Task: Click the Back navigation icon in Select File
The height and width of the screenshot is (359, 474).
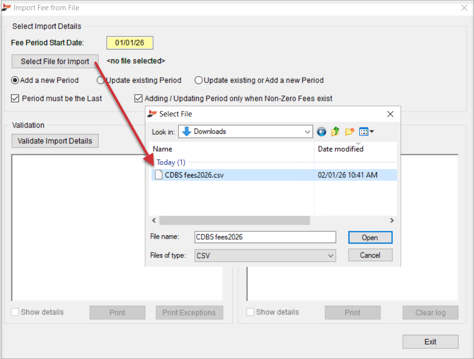Action: point(321,131)
